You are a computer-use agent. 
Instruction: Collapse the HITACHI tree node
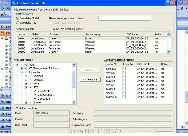click(17, 65)
